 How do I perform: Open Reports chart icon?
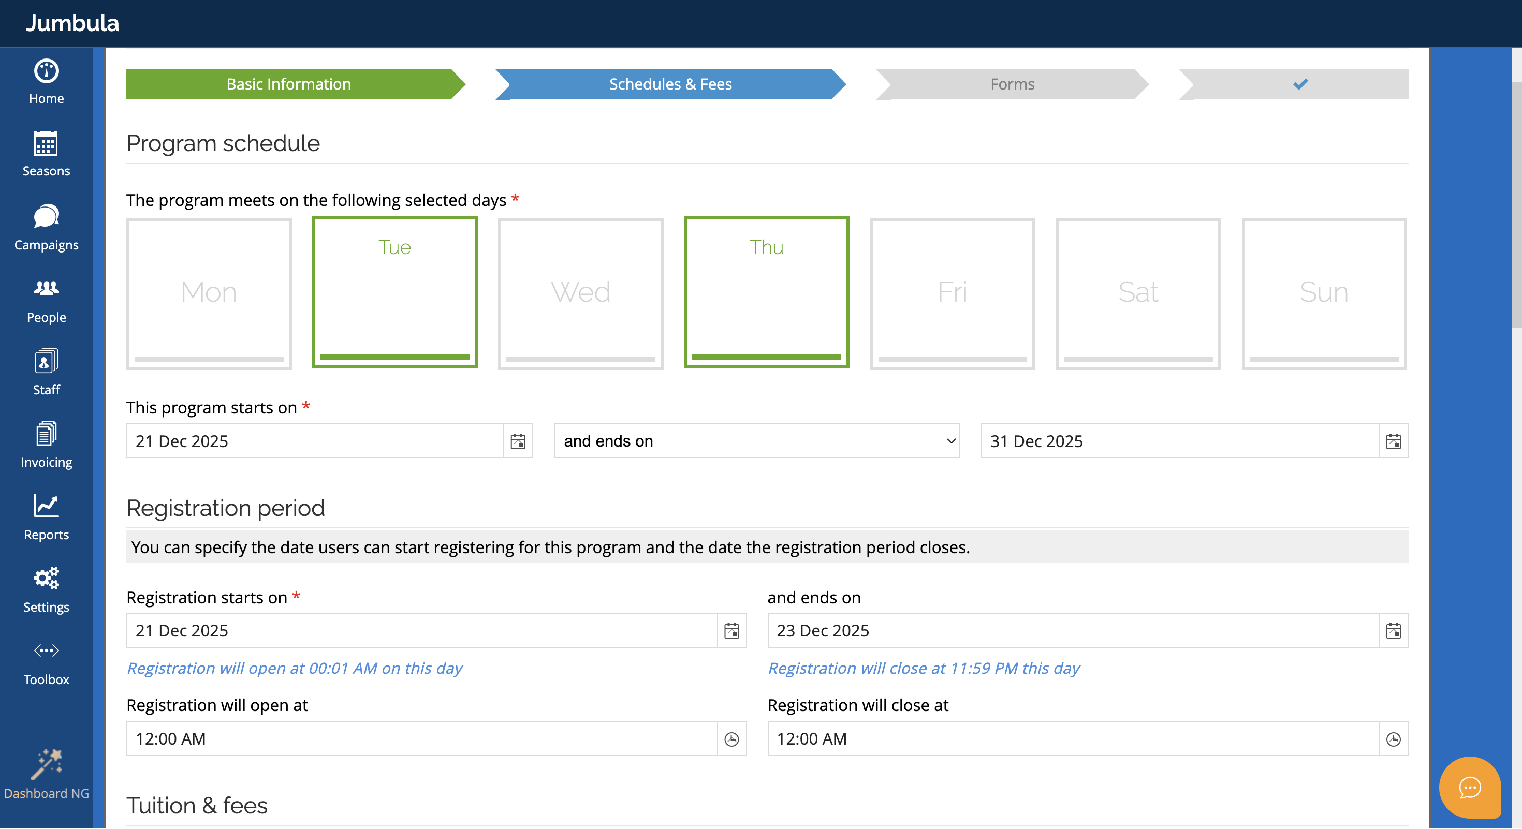tap(46, 506)
